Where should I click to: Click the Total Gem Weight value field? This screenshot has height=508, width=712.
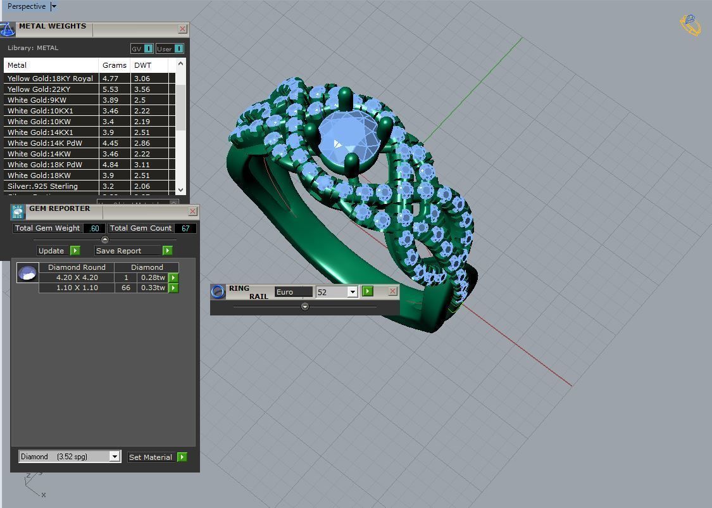[94, 228]
